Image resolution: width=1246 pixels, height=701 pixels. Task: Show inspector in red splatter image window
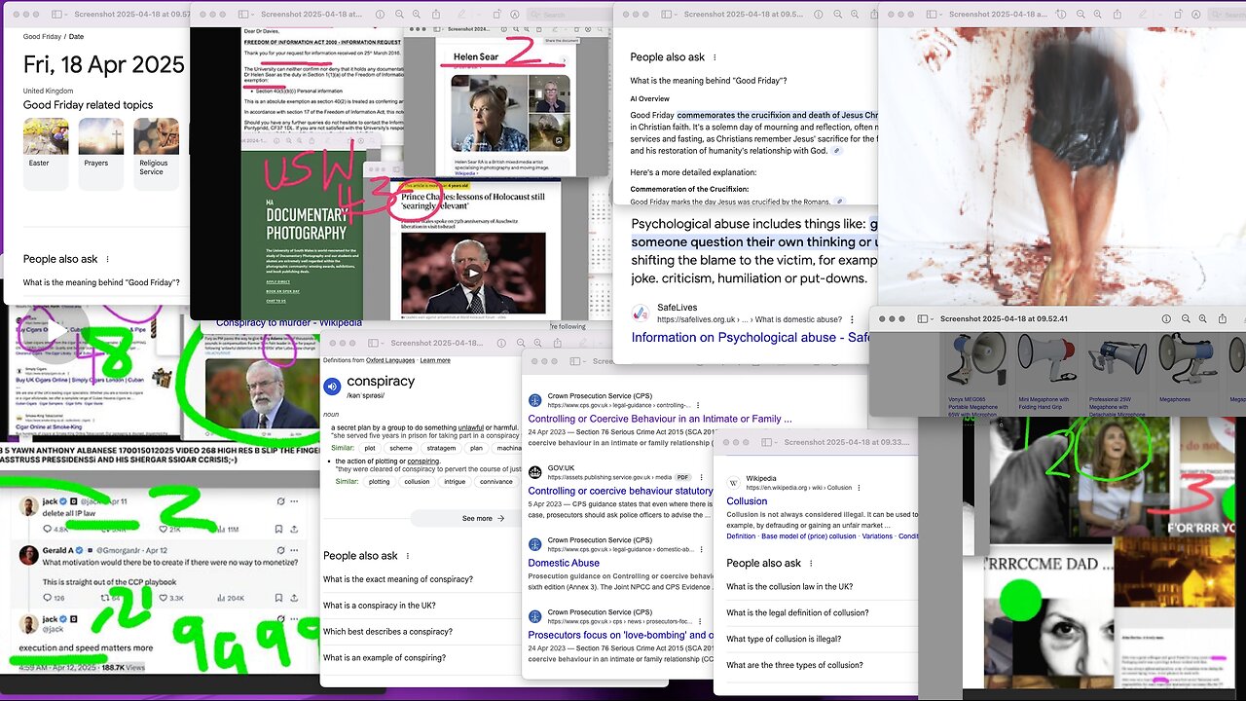tap(1061, 15)
